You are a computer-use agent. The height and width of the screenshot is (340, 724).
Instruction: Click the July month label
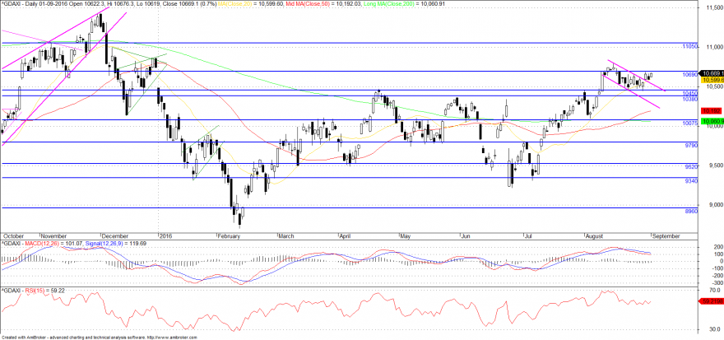pyautogui.click(x=529, y=236)
